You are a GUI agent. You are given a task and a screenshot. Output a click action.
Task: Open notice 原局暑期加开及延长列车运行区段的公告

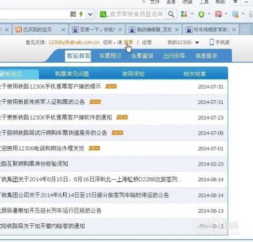(51, 211)
